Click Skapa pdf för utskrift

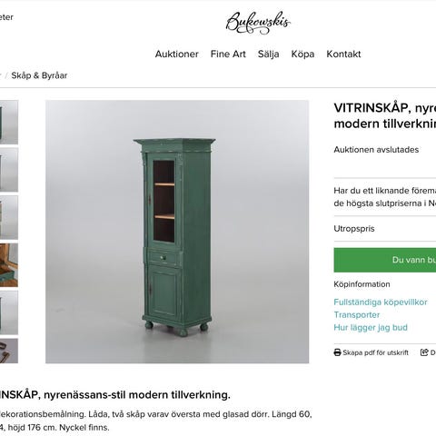(x=375, y=352)
